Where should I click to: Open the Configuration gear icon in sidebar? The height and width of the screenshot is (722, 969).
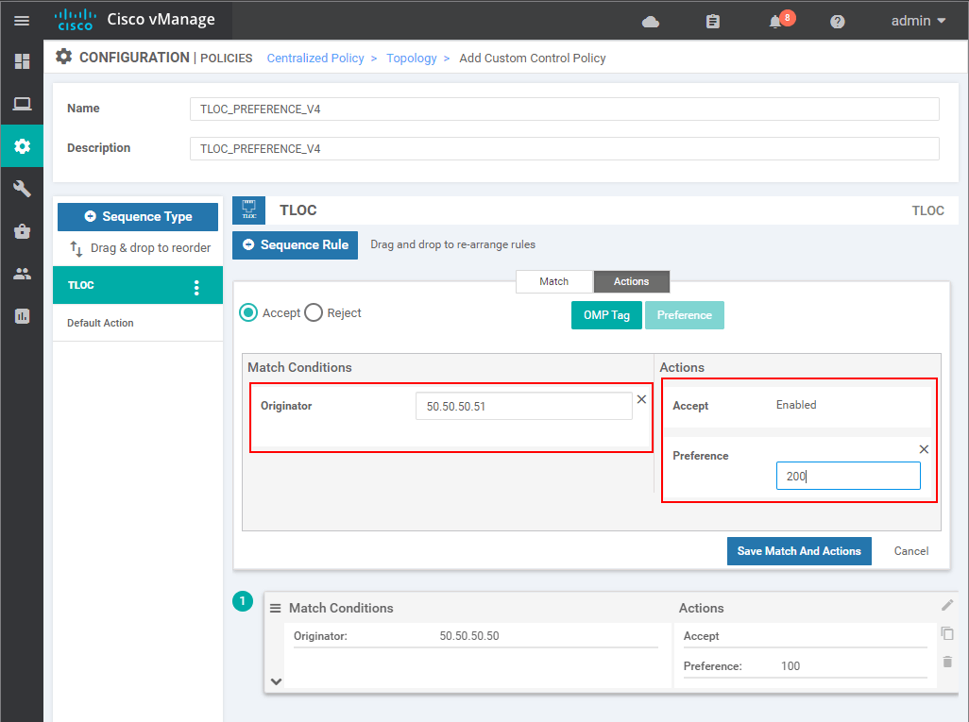pyautogui.click(x=22, y=146)
